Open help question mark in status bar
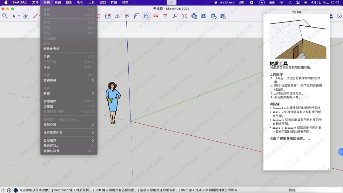 click(x=16, y=190)
